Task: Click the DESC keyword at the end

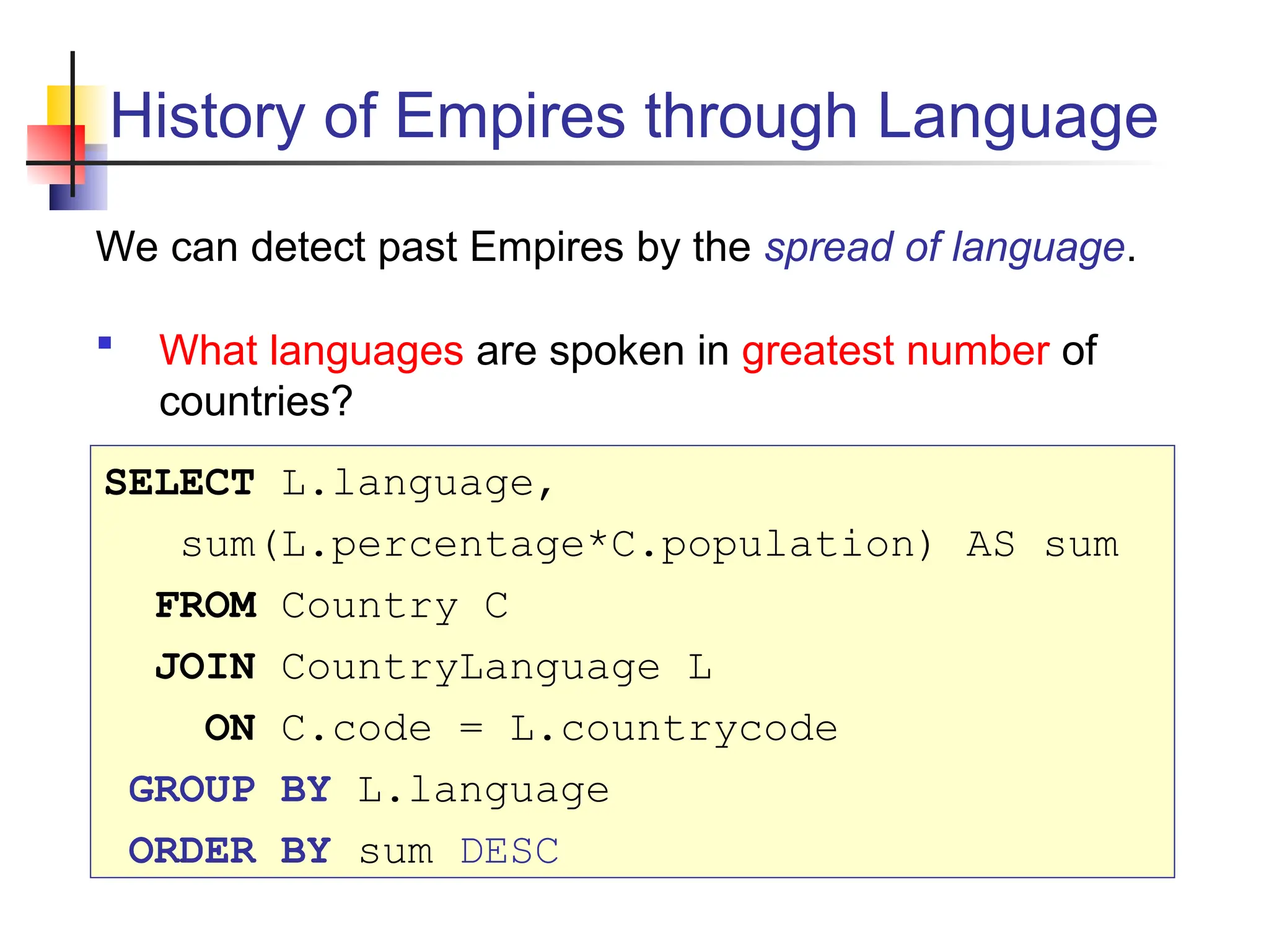Action: tap(509, 851)
